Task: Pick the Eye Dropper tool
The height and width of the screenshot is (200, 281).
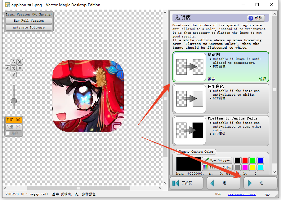Action: coord(217,160)
